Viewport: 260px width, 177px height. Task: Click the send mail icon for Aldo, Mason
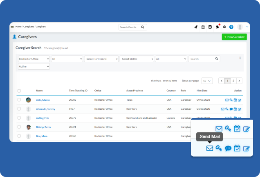tap(227, 100)
